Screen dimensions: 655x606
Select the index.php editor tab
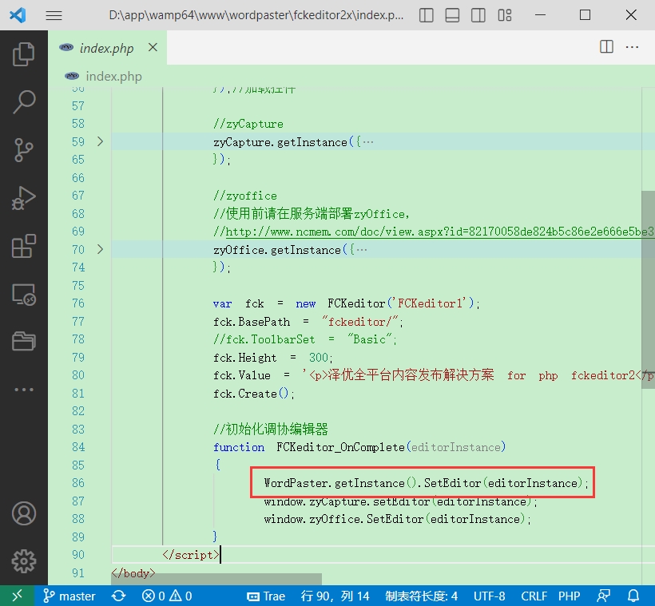(x=106, y=48)
